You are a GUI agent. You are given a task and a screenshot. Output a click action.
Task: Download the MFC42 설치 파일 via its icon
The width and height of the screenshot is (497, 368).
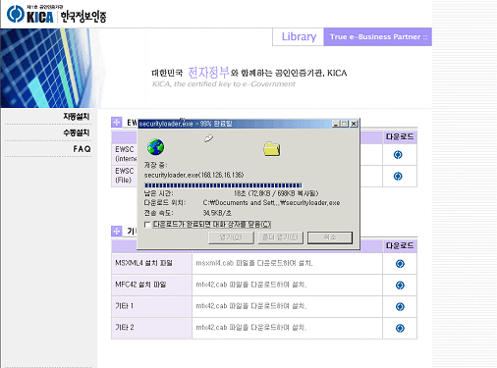tap(400, 286)
